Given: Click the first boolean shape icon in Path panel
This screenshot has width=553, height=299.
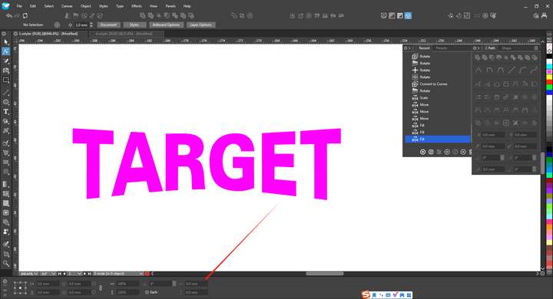Looking at the screenshot, I should (x=478, y=58).
